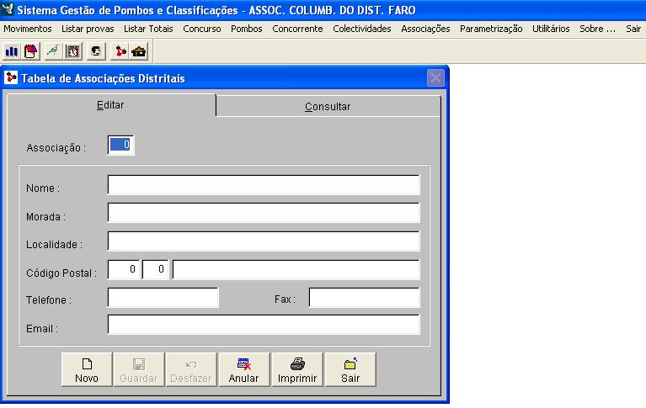
Task: Open the Parametrização menu
Action: point(491,29)
